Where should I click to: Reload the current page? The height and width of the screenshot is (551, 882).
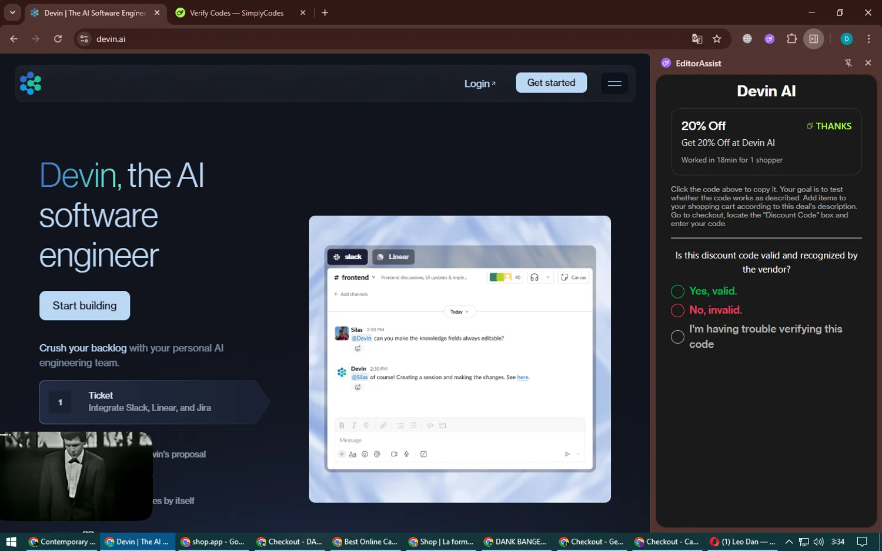[x=58, y=39]
